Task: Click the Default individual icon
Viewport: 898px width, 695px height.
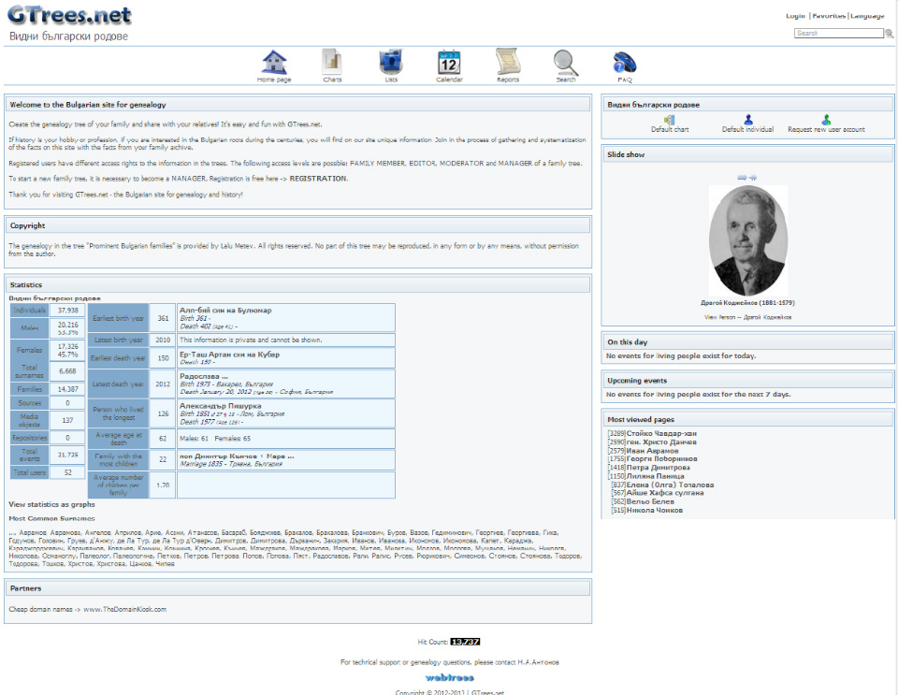Action: pyautogui.click(x=747, y=120)
